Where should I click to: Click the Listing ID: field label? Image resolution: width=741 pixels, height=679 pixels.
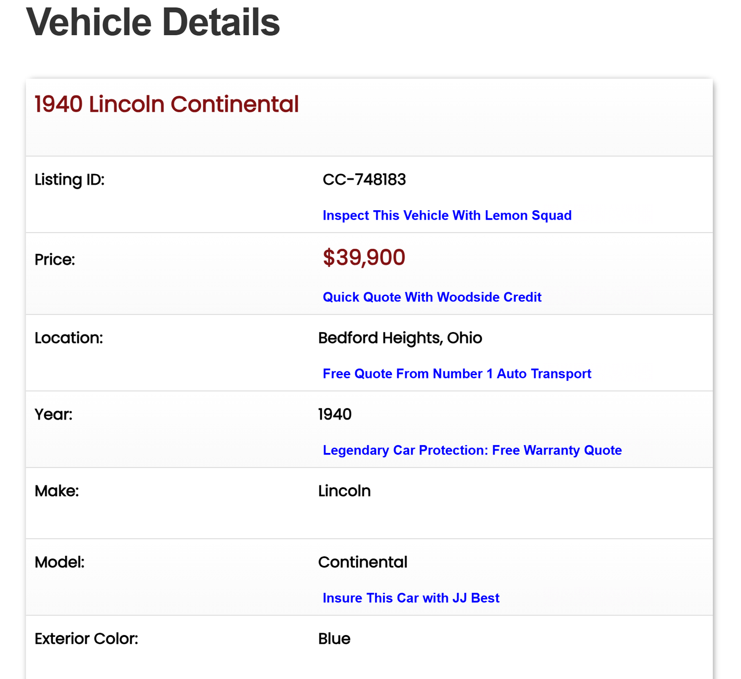pos(69,180)
